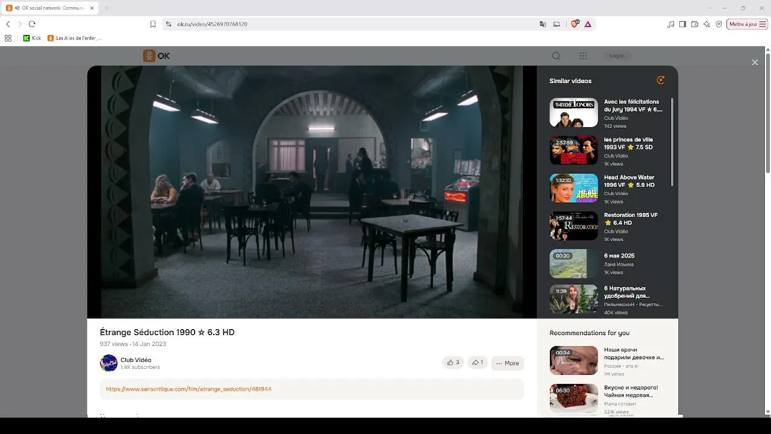This screenshot has height=434, width=771.
Task: Click the Similar videos heading
Action: click(570, 81)
